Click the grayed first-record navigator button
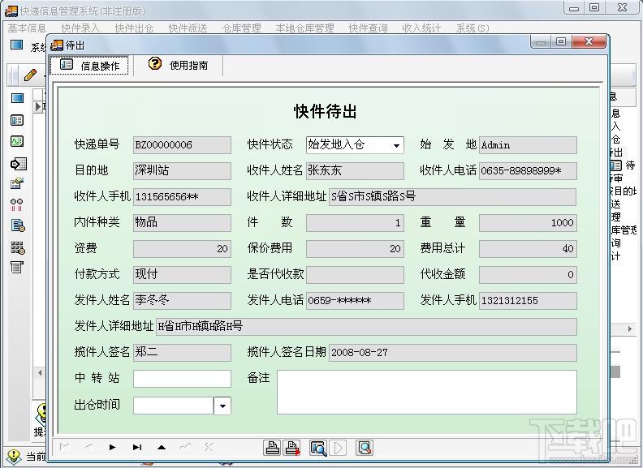The width and height of the screenshot is (643, 468). click(64, 448)
